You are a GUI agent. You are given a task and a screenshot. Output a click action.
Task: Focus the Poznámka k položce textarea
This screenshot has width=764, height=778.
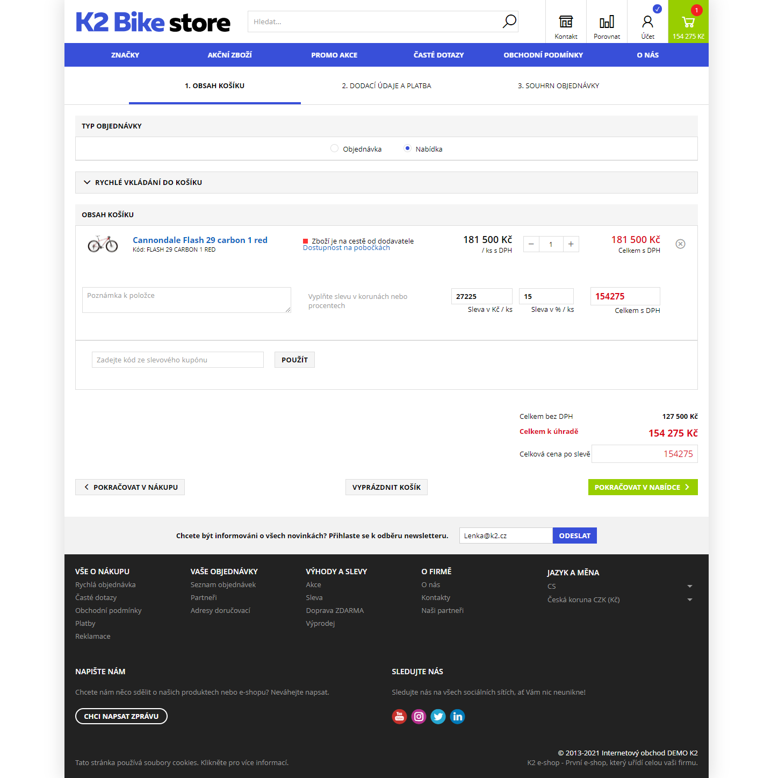click(186, 300)
